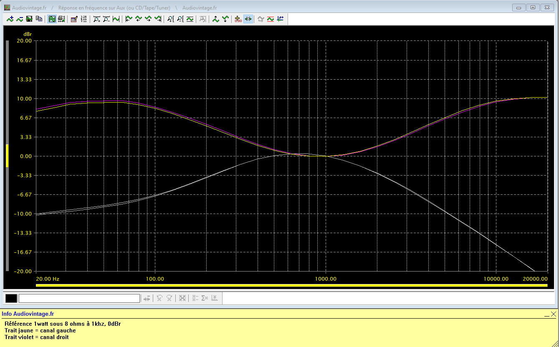The height and width of the screenshot is (347, 559).
Task: Click the cursor readout 0.00 crosshair icon
Action: point(238,19)
